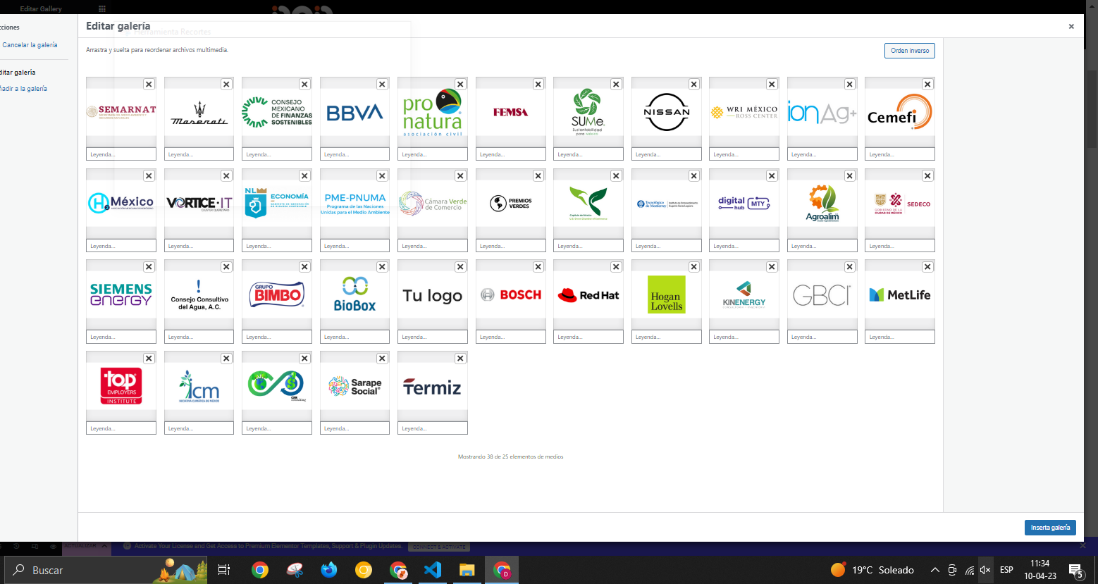Show hidden system tray icons
Image resolution: width=1098 pixels, height=584 pixels.
935,570
